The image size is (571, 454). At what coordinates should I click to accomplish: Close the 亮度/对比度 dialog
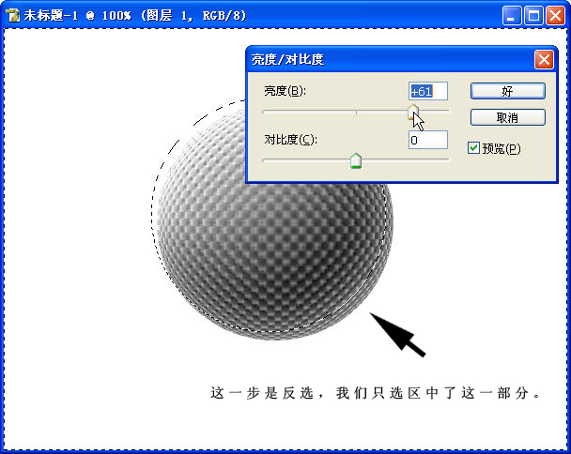click(x=544, y=59)
